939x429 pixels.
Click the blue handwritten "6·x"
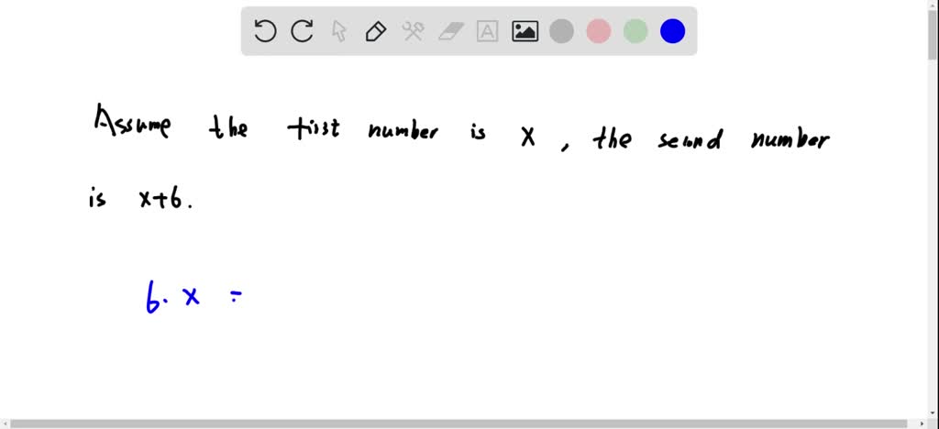172,297
